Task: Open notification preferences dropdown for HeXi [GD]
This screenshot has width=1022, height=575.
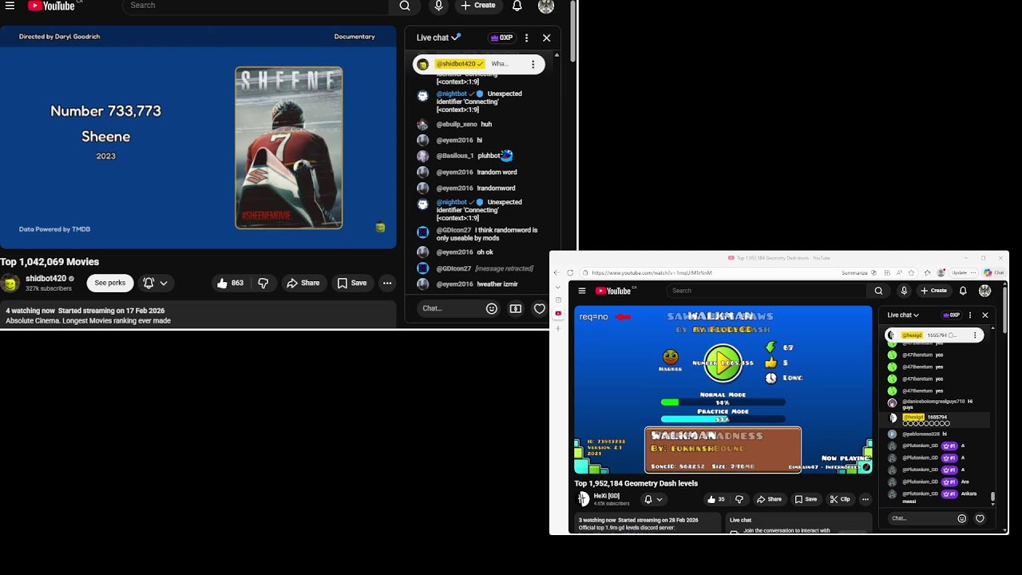Action: coord(653,499)
